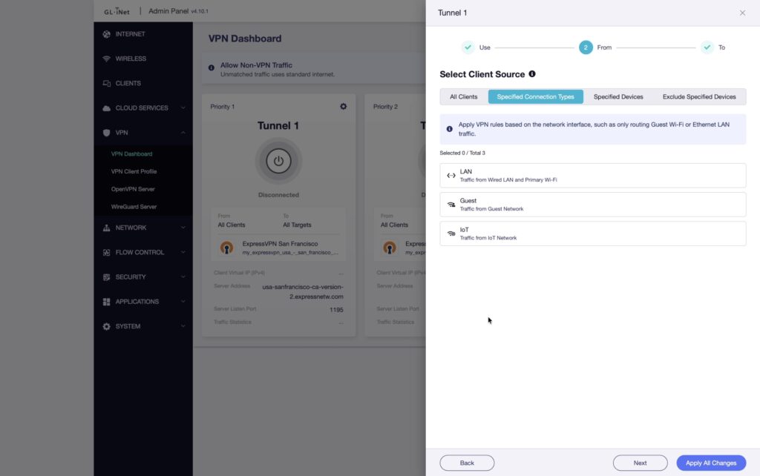The height and width of the screenshot is (476, 760).
Task: Expand the System menu chevron
Action: pyautogui.click(x=183, y=326)
